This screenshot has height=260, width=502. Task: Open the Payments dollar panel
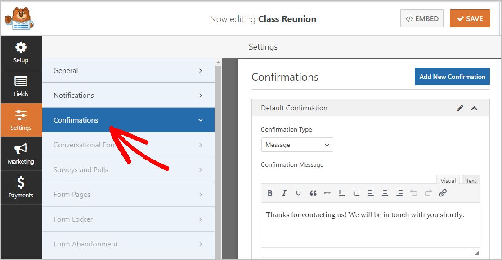pyautogui.click(x=21, y=187)
